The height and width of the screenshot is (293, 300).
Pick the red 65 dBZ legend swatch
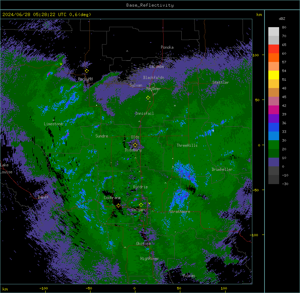pyautogui.click(x=274, y=49)
